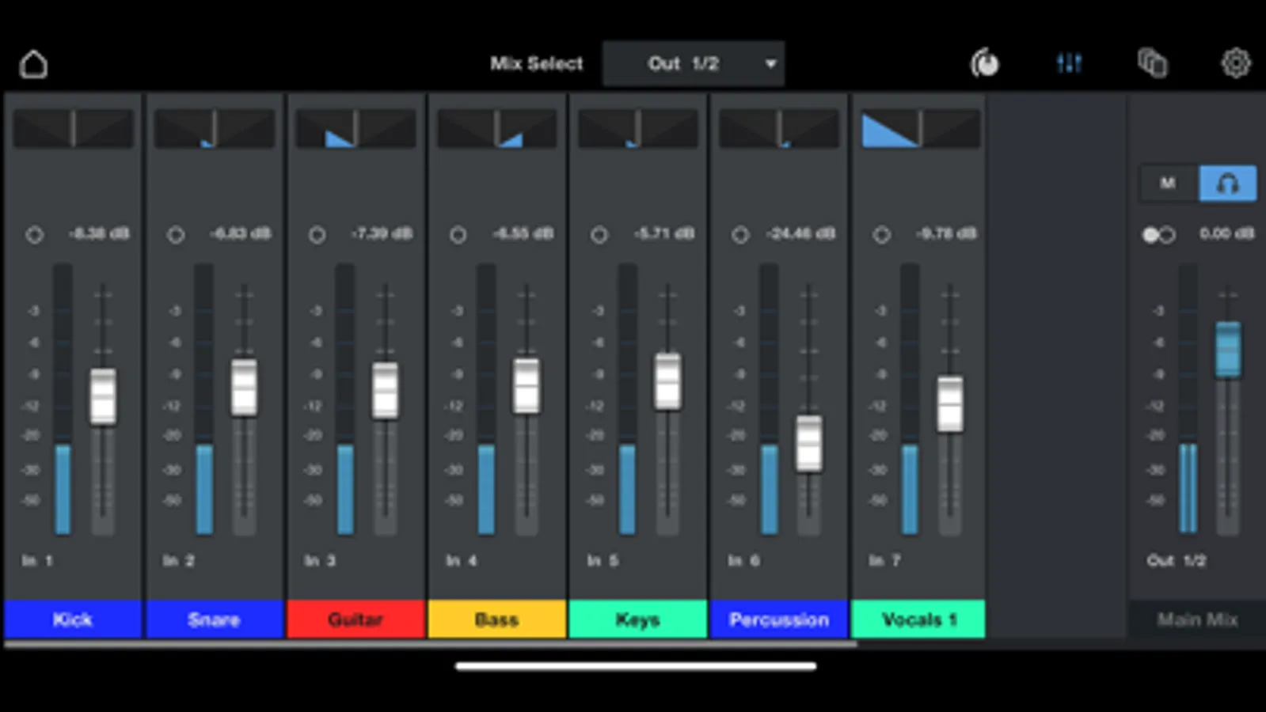Click the Kick dB level value
The width and height of the screenshot is (1266, 712).
tap(99, 233)
